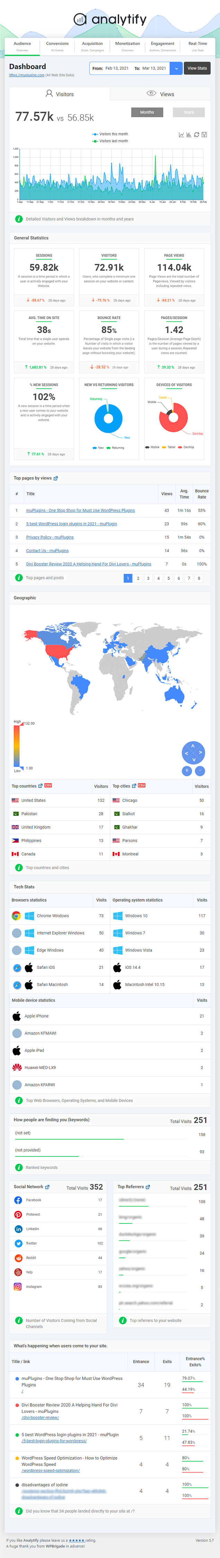
Task: Click the View Stats button
Action: (x=197, y=68)
